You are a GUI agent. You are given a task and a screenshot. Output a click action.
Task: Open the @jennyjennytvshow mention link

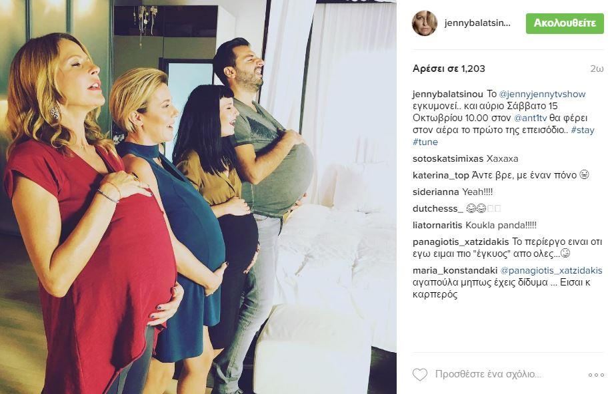[543, 94]
